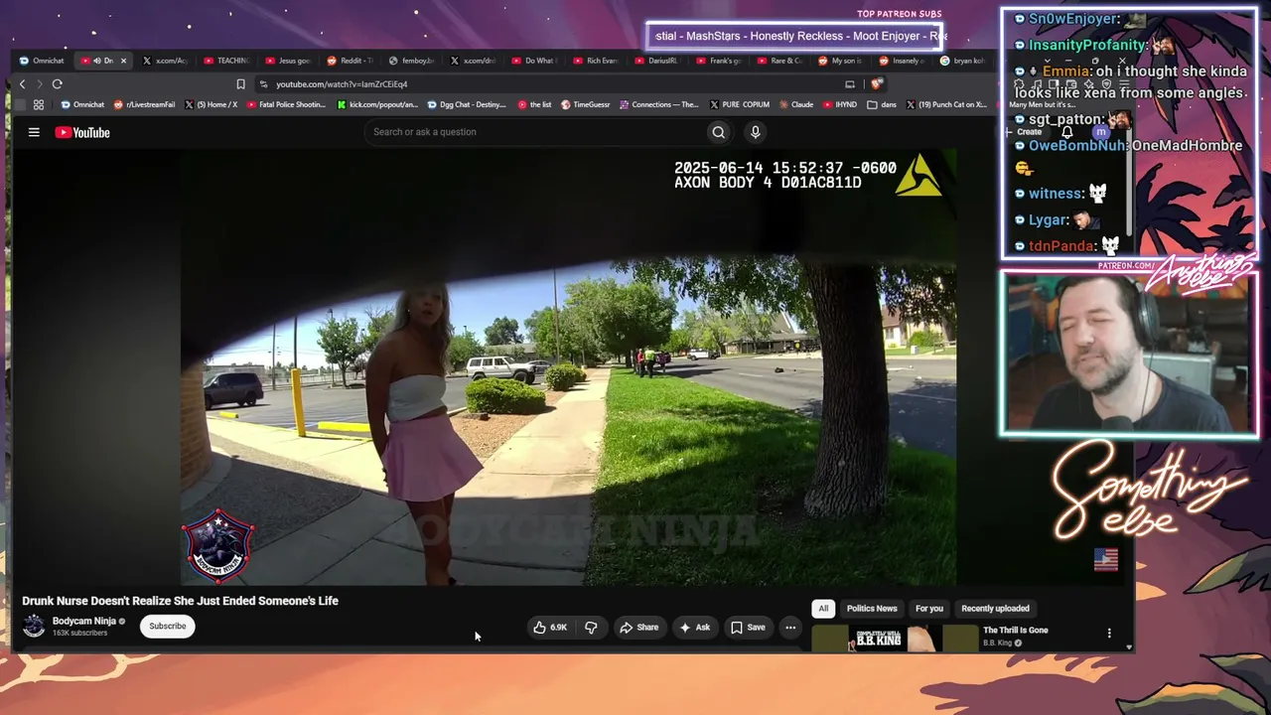
Task: Select the All filter chip
Action: [823, 609]
